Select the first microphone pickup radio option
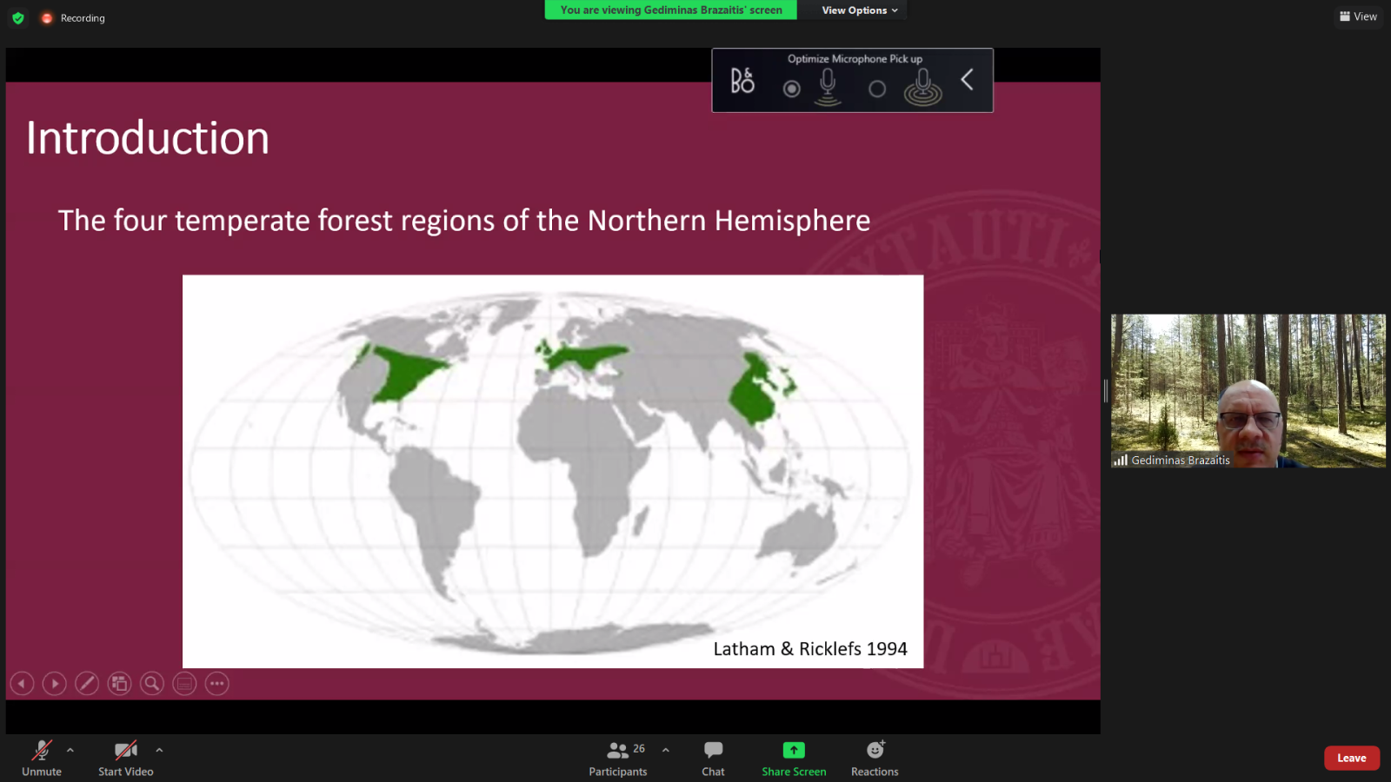 [x=791, y=89]
